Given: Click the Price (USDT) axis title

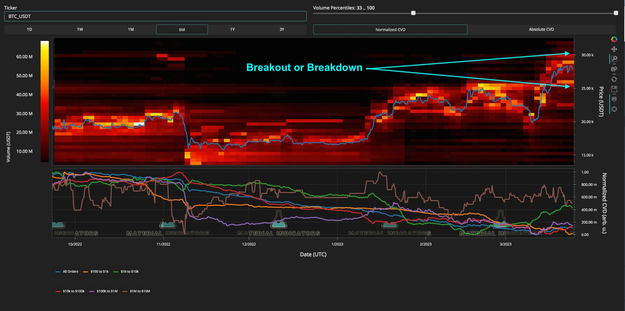Looking at the screenshot, I should 601,101.
